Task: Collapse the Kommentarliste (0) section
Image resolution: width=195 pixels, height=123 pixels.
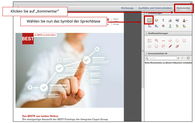Action: pyautogui.click(x=146, y=54)
